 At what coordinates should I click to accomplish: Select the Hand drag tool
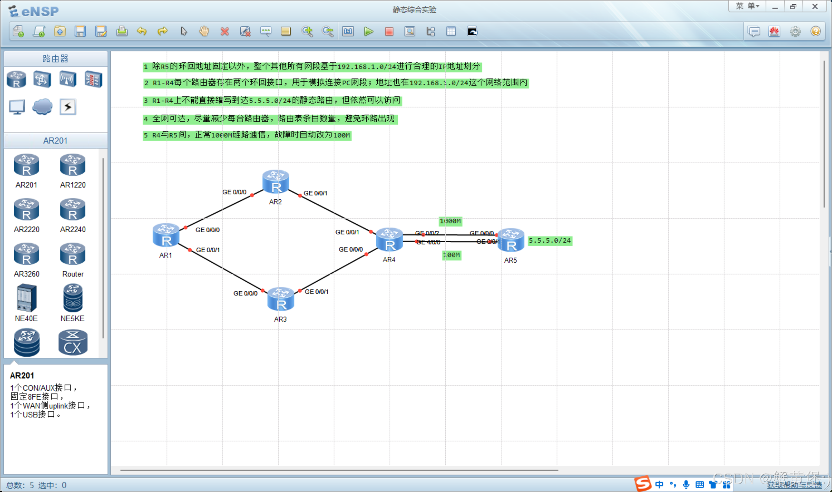(204, 31)
